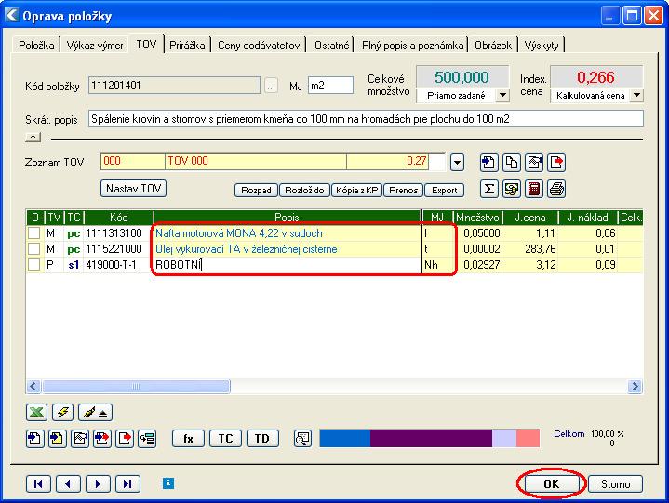Image resolution: width=669 pixels, height=503 pixels.
Task: Click the Skrát. popis text field
Action: [x=366, y=118]
